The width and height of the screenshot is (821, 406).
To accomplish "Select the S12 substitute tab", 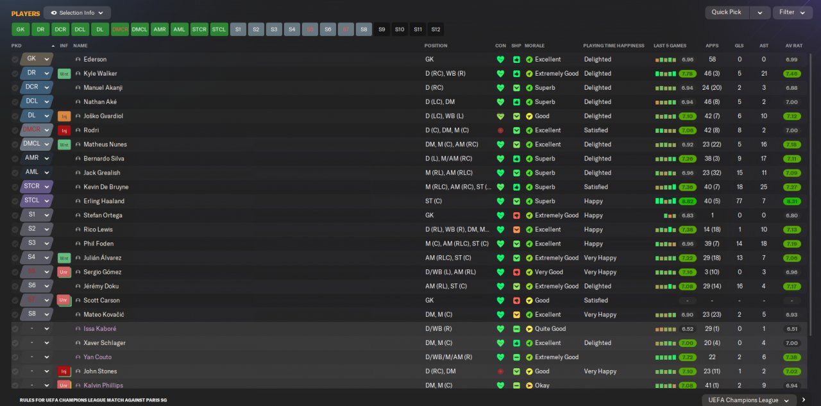I will (436, 30).
